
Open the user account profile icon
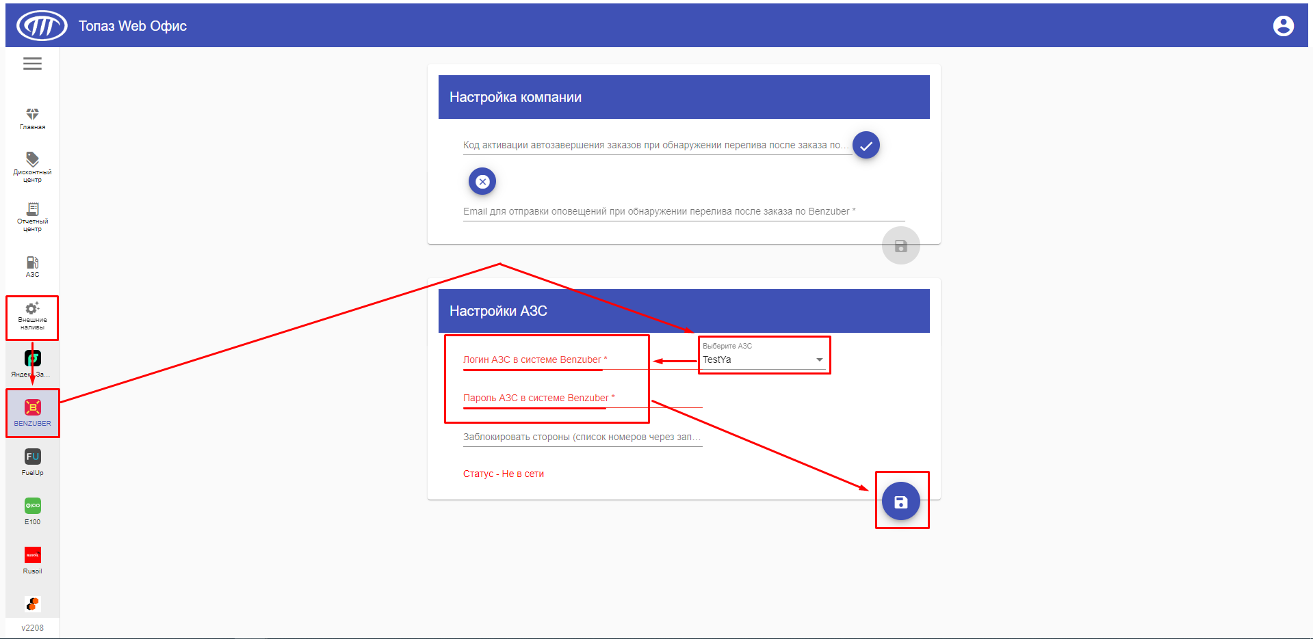click(1283, 26)
